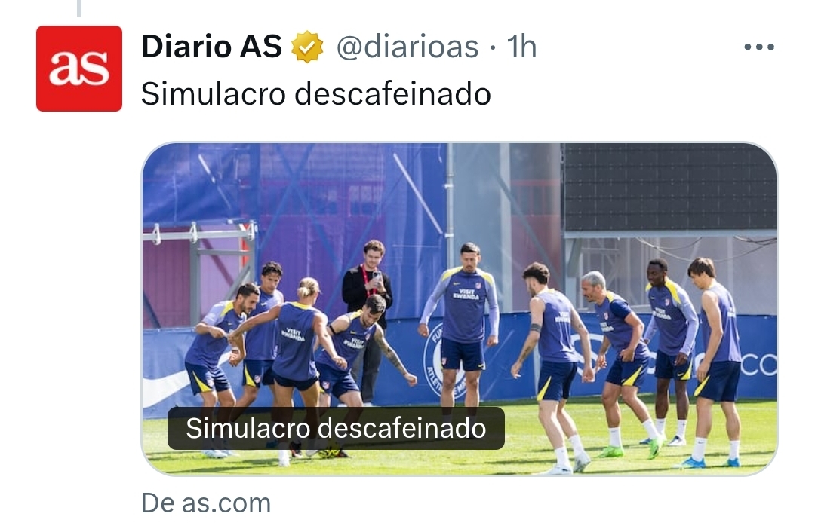
Task: Click the red AS logo avatar
Action: pyautogui.click(x=79, y=69)
